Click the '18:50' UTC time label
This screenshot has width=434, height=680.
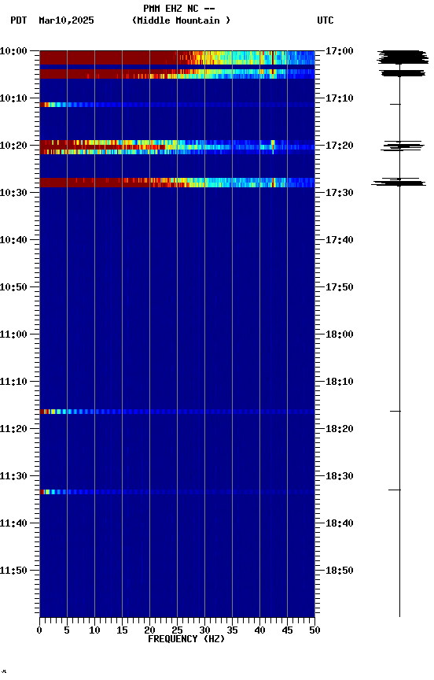pos(339,571)
